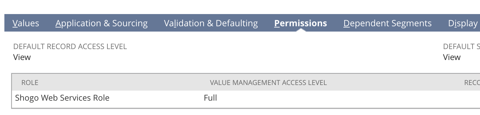This screenshot has height=115, width=480.
Task: Select the right-side View access value
Action: 452,57
